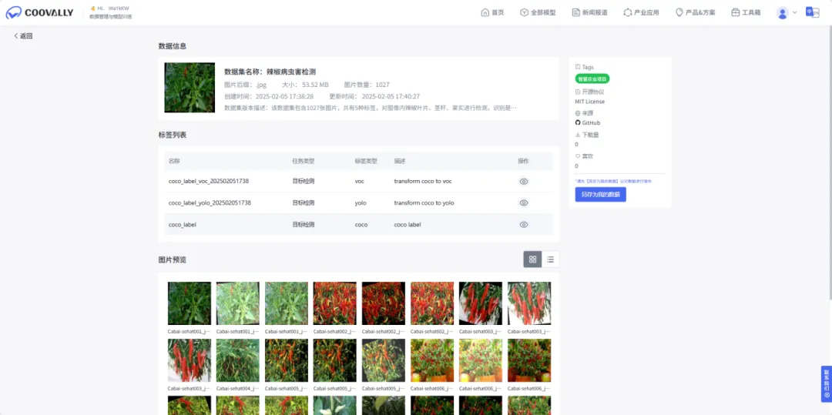Click the 图片预览 section heading
The image size is (832, 415).
point(173,259)
